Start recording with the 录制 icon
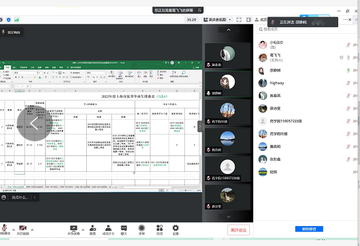Screen dimensions: 360x246 point(142,230)
